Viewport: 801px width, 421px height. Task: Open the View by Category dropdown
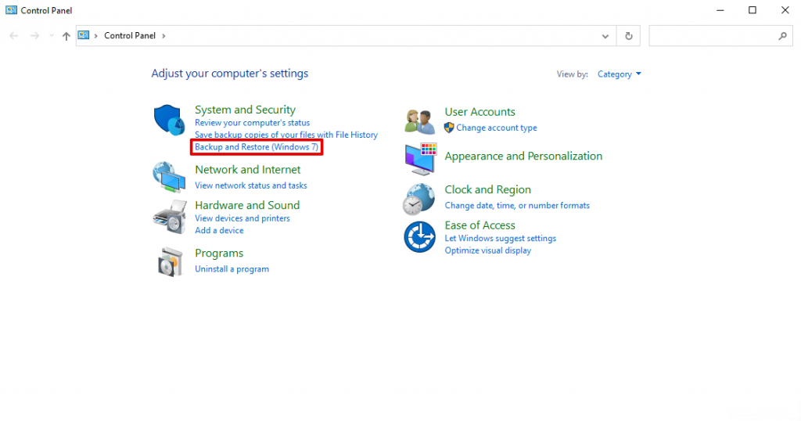(x=620, y=74)
